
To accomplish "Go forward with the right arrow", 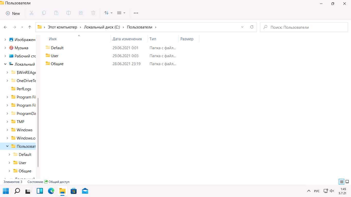I will tap(14, 27).
